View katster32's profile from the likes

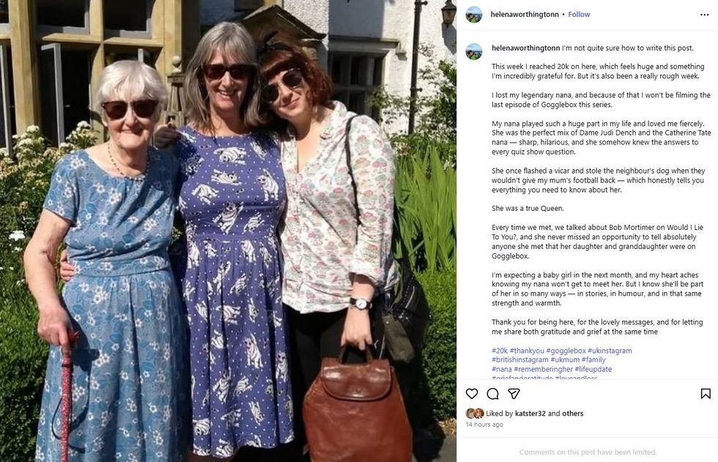[530, 414]
